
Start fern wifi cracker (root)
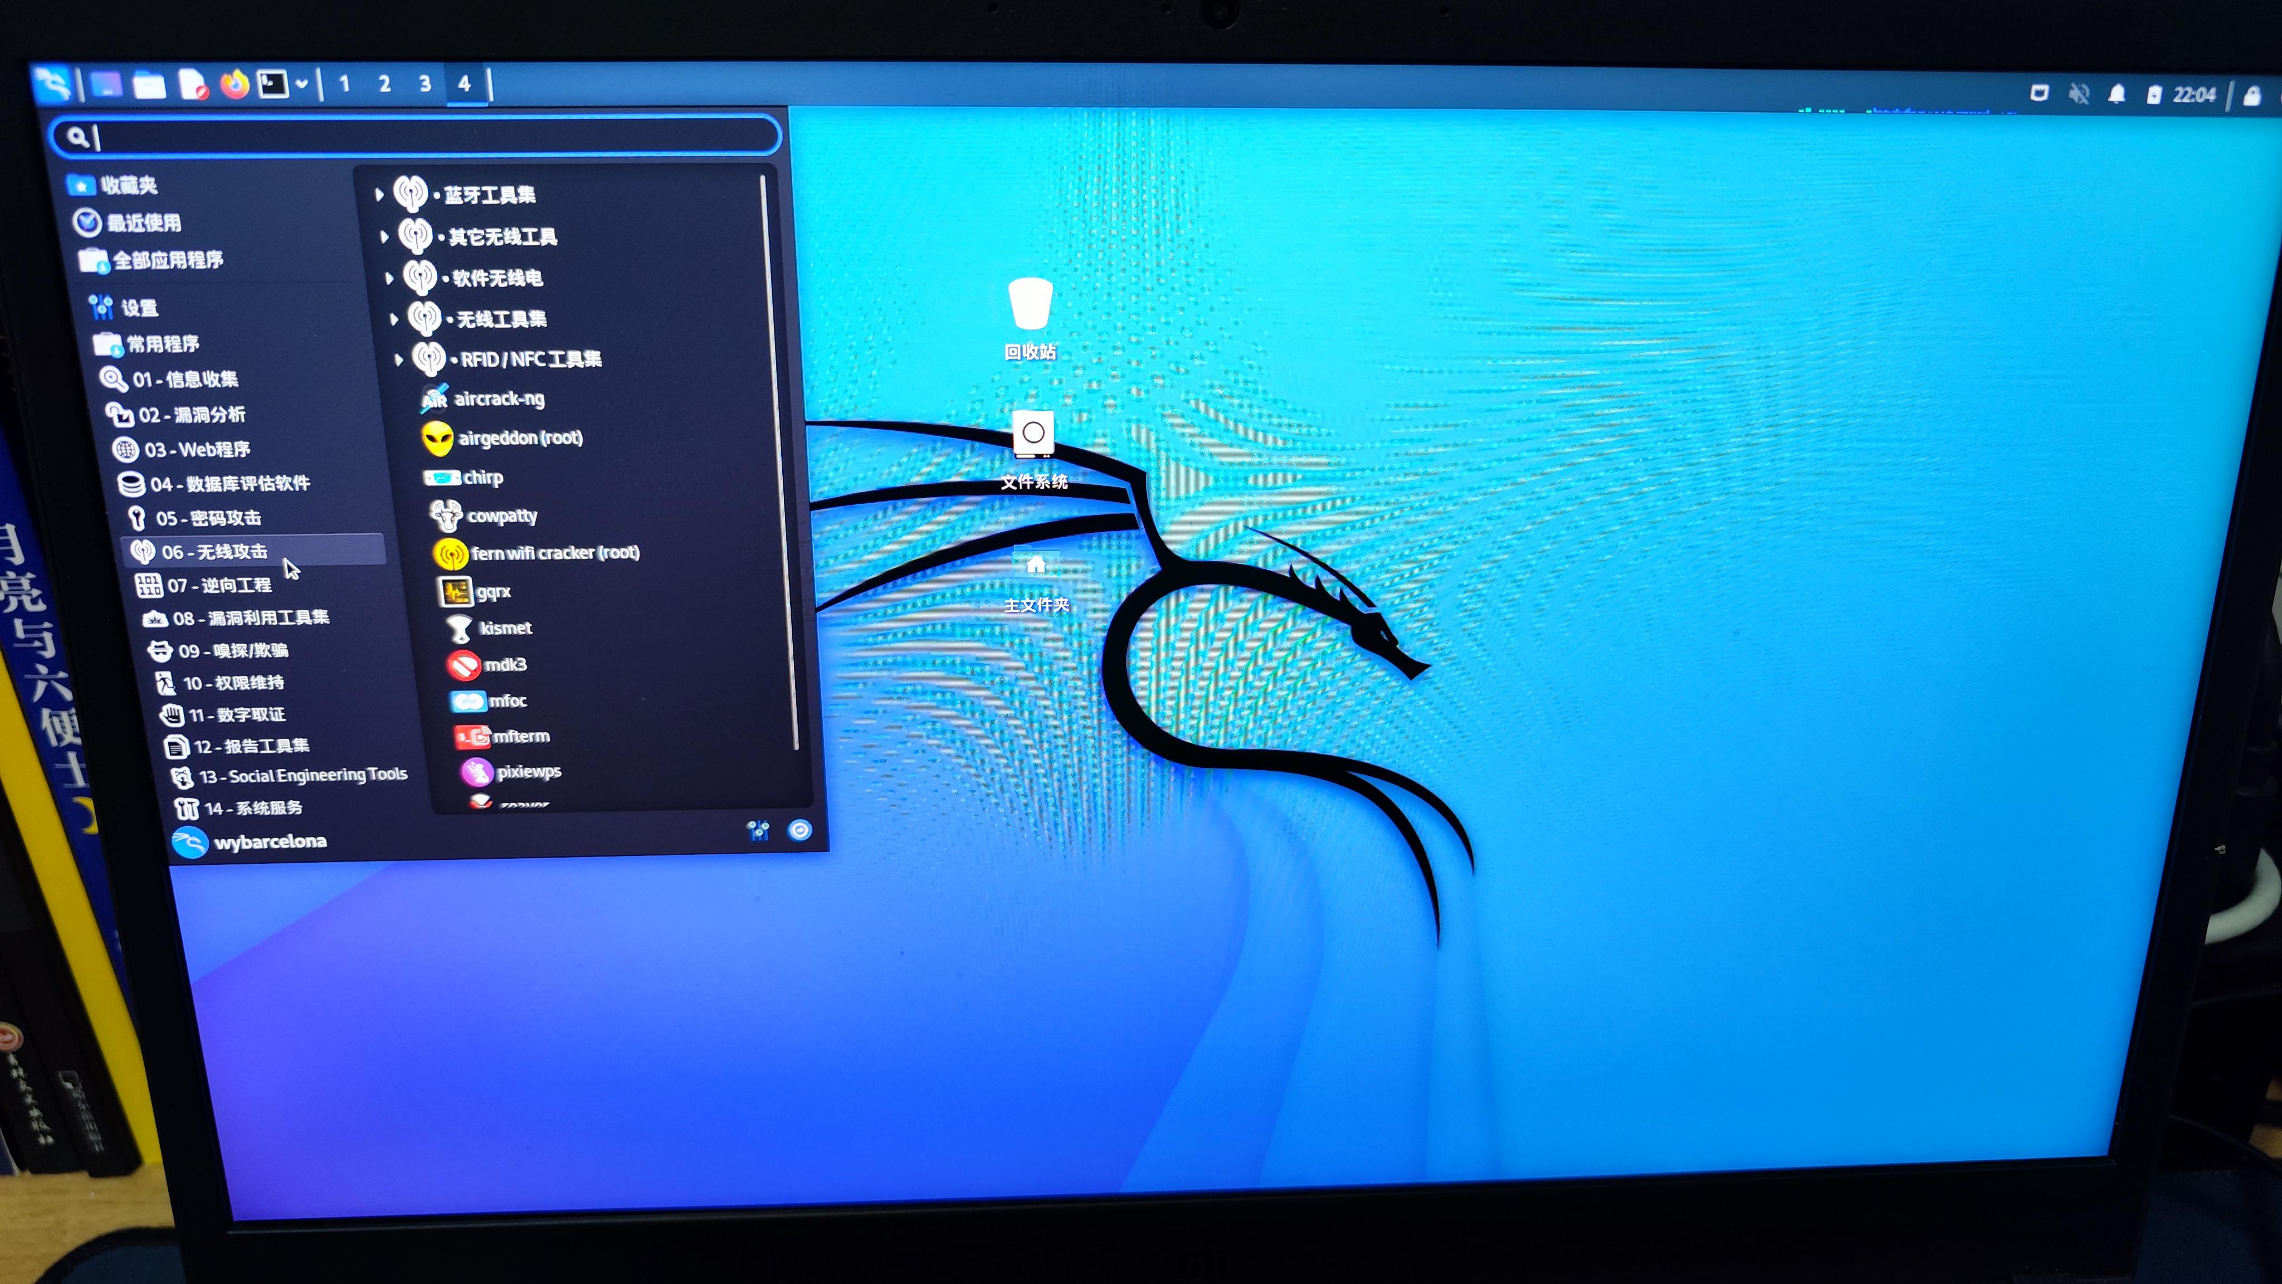pyautogui.click(x=548, y=552)
